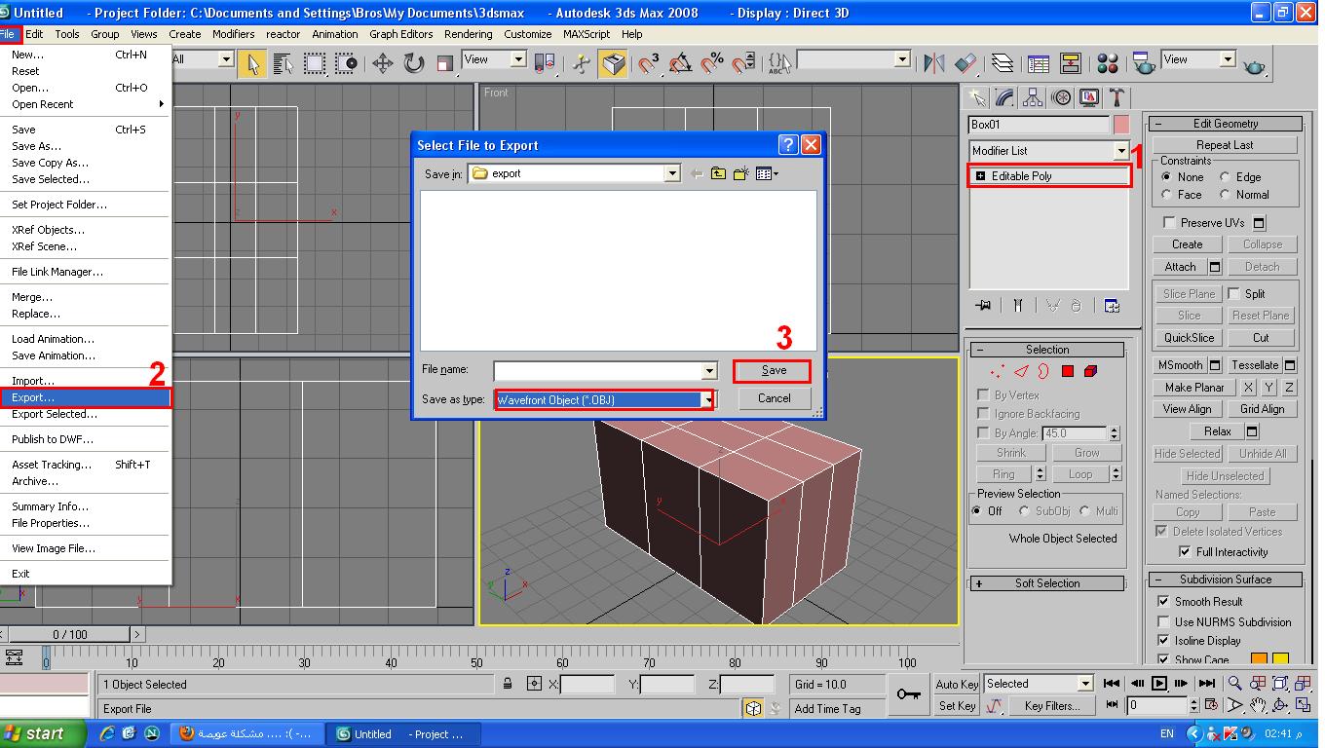
Task: Activate the Select and Scale tool
Action: 445,63
